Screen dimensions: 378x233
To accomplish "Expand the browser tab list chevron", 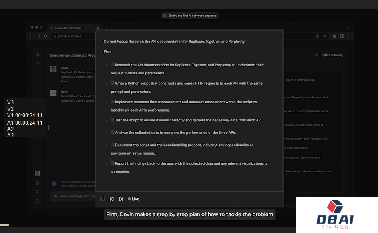I will click(348, 28).
